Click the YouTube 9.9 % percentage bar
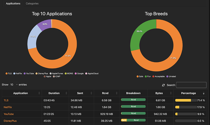Screen dimensions: 210x125 coord(186,114)
